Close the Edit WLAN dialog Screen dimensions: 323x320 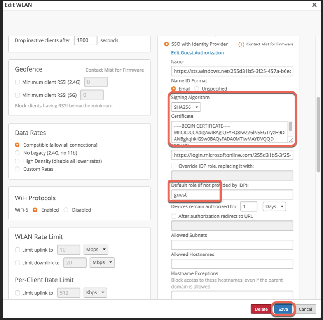pyautogui.click(x=314, y=5)
